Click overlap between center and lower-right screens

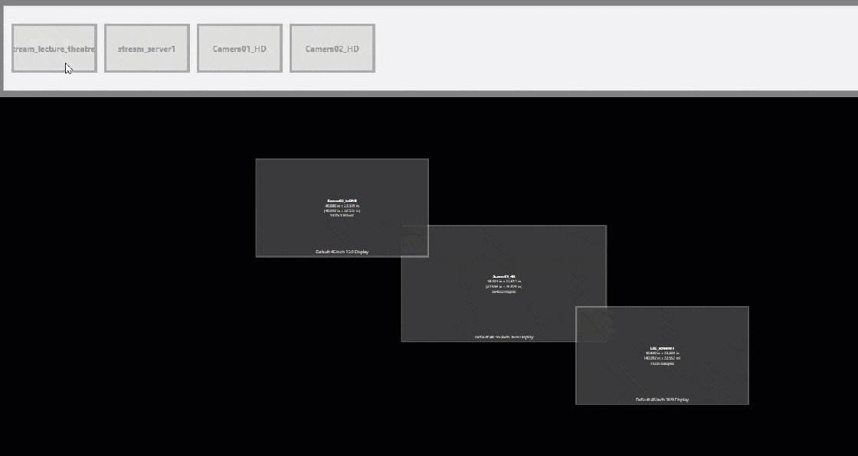tap(591, 324)
